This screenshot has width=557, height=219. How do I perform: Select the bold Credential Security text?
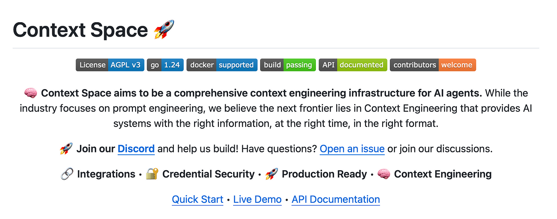point(208,174)
